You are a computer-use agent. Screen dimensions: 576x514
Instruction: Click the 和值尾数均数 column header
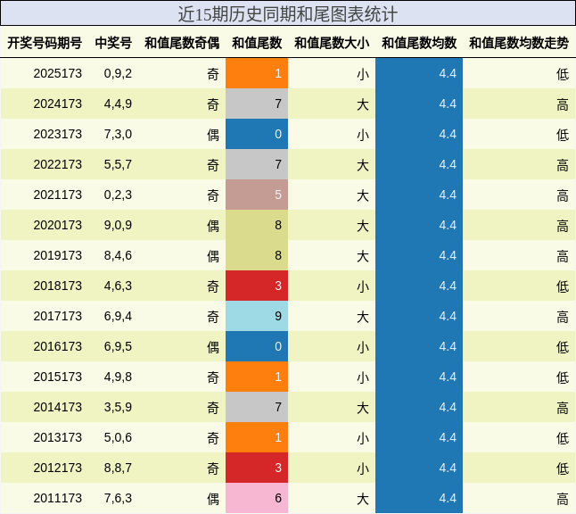419,43
